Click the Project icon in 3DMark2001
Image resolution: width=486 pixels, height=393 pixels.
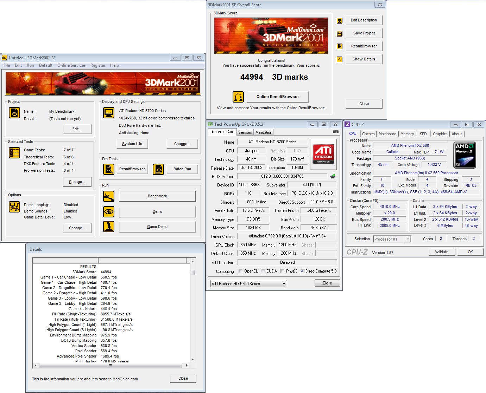tap(14, 113)
